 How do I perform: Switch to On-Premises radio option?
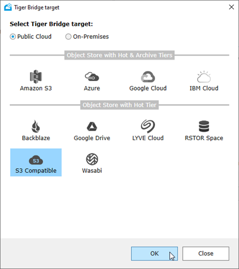[68, 37]
